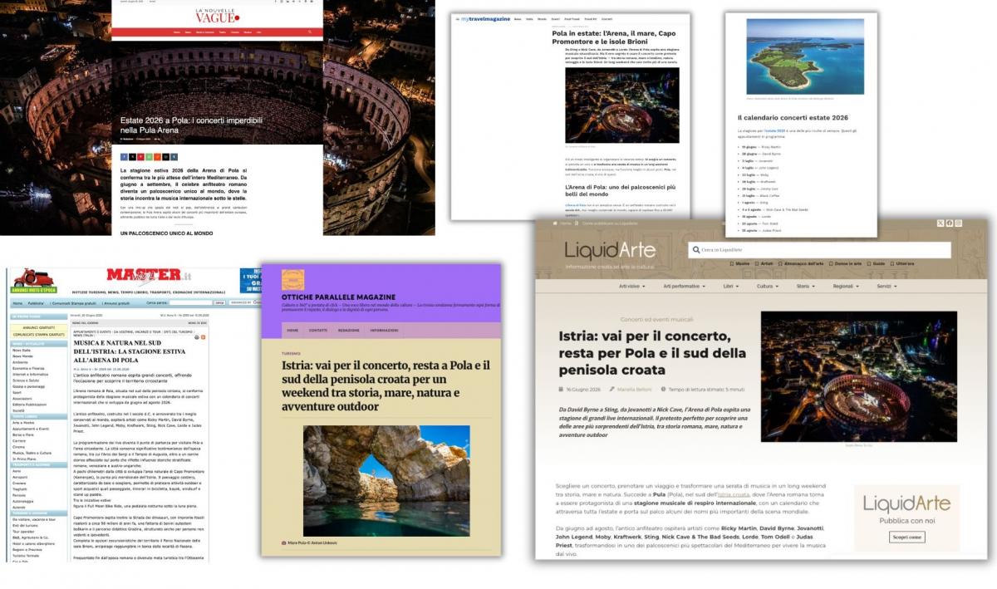Viewport: 997px width, 589px height.
Task: Expand the Arti visive dropdown menu
Action: point(631,286)
